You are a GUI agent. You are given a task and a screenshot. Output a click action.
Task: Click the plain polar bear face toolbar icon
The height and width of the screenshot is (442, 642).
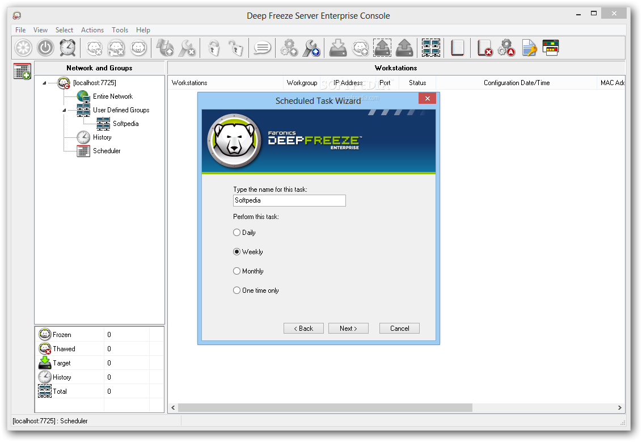(138, 48)
